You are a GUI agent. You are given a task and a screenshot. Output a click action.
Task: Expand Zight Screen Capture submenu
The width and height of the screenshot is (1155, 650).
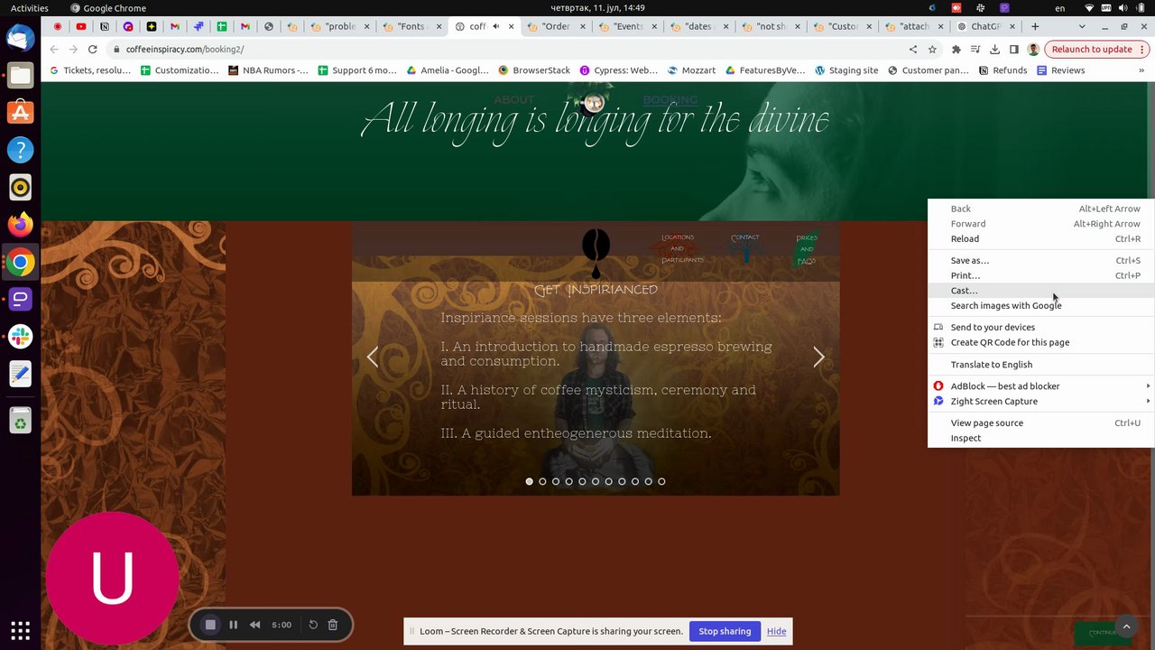point(1041,401)
